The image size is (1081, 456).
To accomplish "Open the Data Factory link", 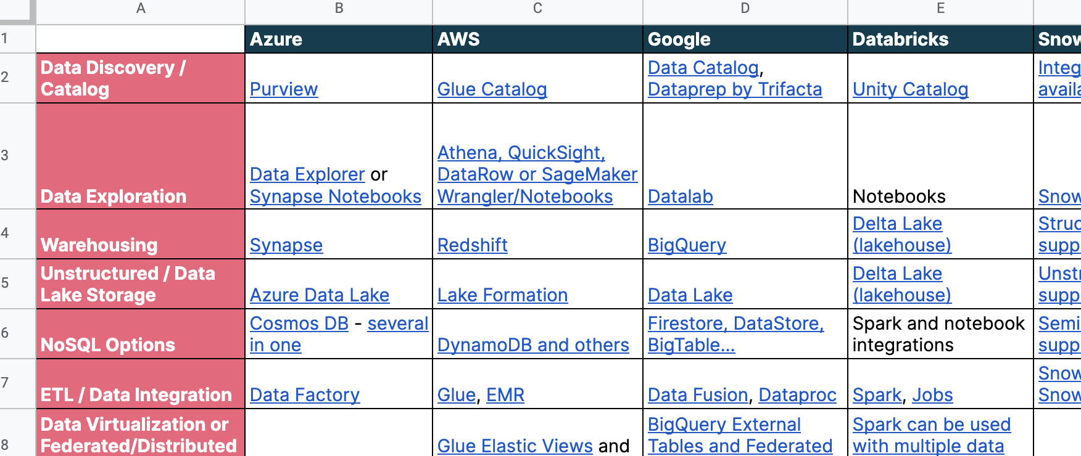I will pos(305,395).
